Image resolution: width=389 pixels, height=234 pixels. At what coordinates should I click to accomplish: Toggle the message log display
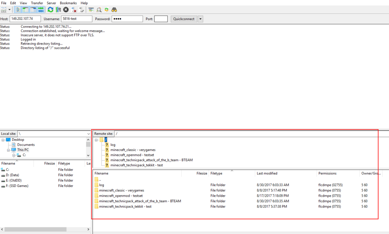(x=18, y=9)
